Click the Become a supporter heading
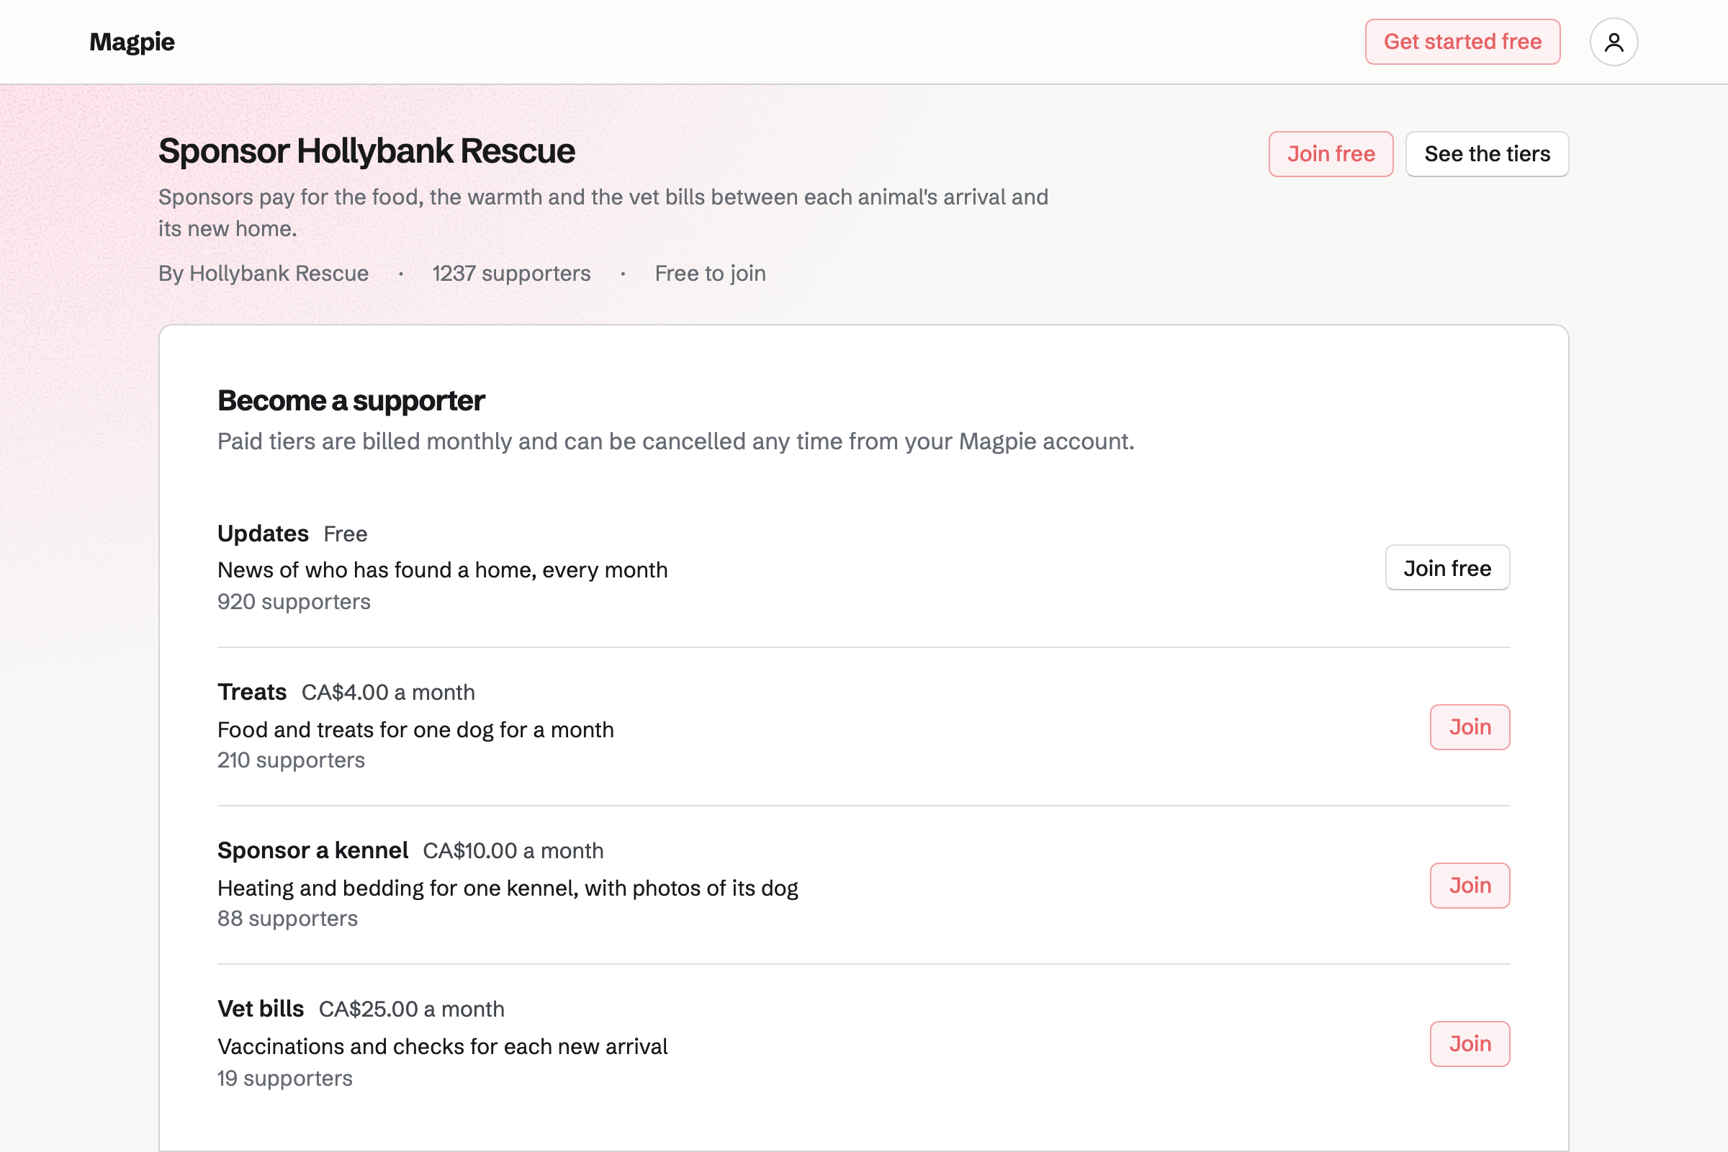 351,401
